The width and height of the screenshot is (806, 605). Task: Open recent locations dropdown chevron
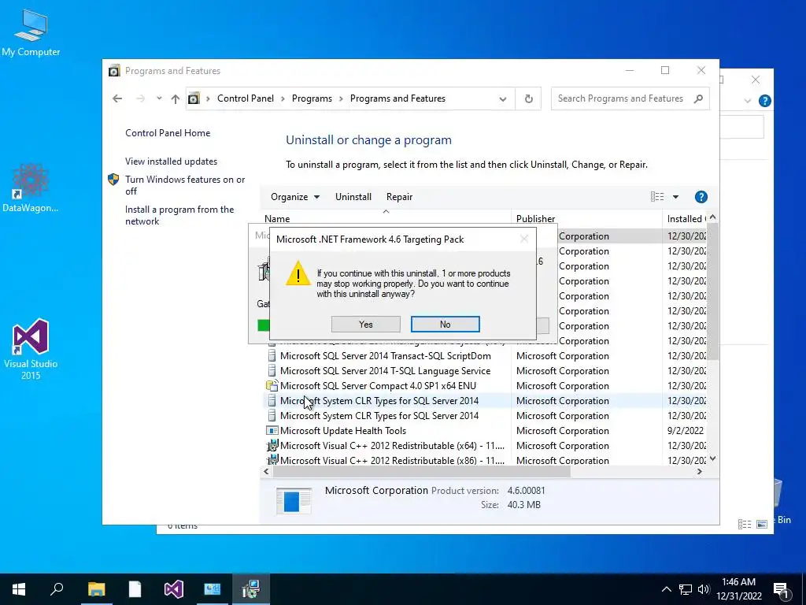point(159,98)
